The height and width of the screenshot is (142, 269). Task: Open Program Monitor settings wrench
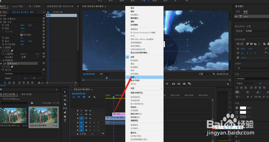click(x=214, y=74)
